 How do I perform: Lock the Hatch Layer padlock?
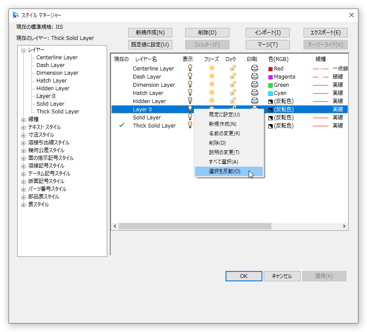point(233,93)
